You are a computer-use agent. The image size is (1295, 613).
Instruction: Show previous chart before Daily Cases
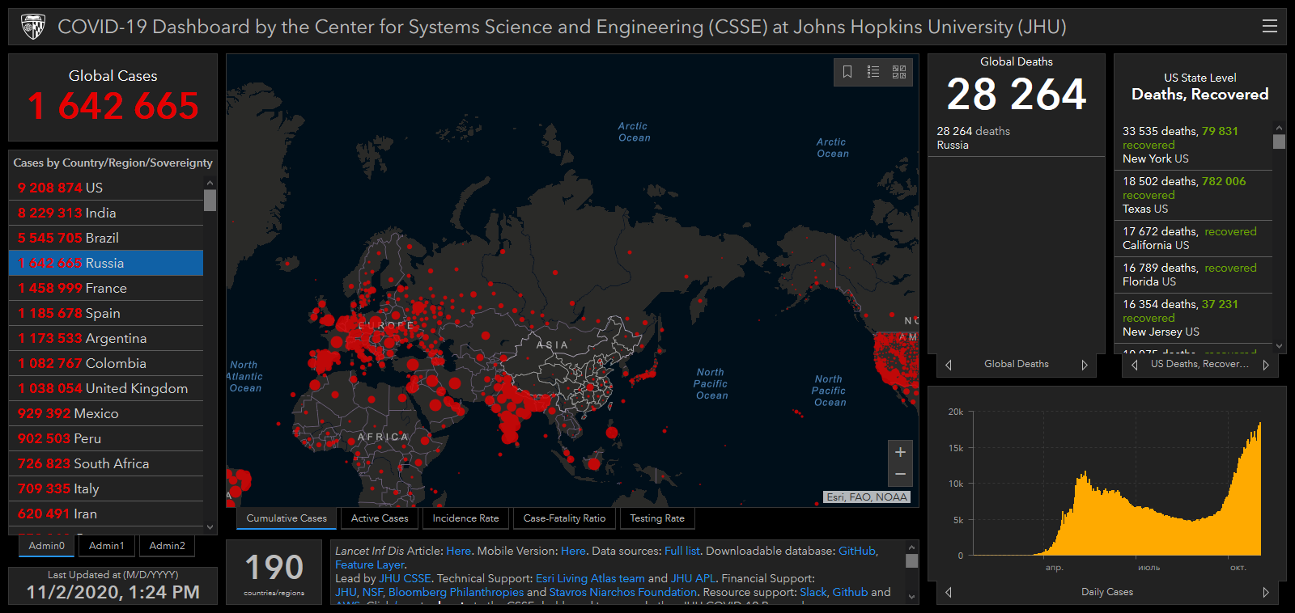pyautogui.click(x=949, y=592)
